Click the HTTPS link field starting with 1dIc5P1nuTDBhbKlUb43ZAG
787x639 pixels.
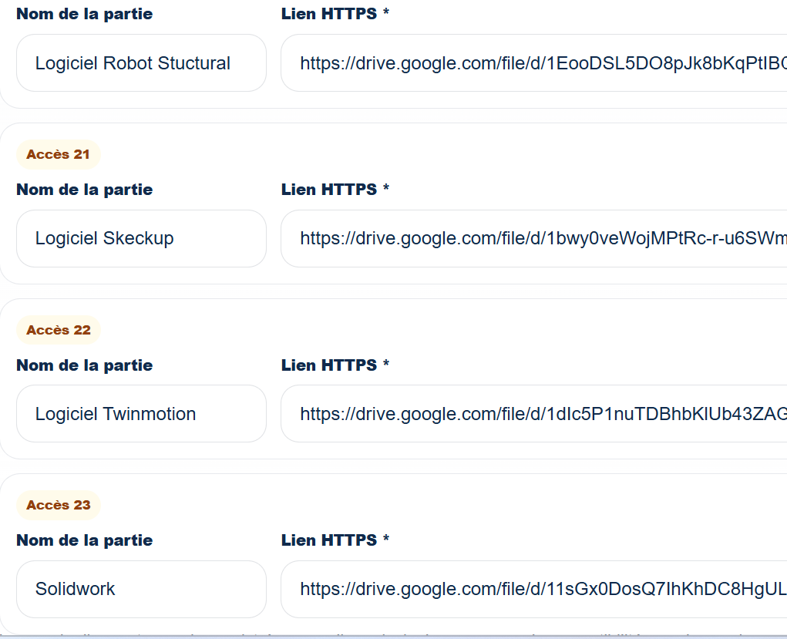pos(534,414)
